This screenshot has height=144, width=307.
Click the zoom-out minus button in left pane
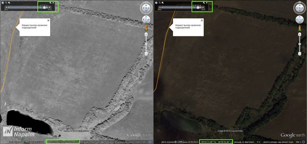(146, 53)
